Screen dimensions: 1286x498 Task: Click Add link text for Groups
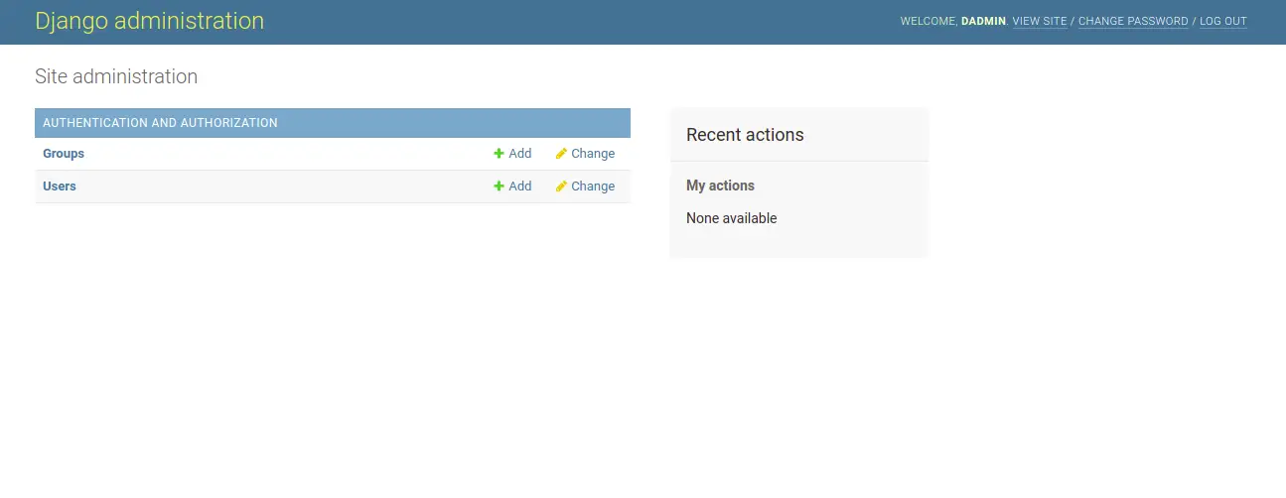tap(520, 154)
